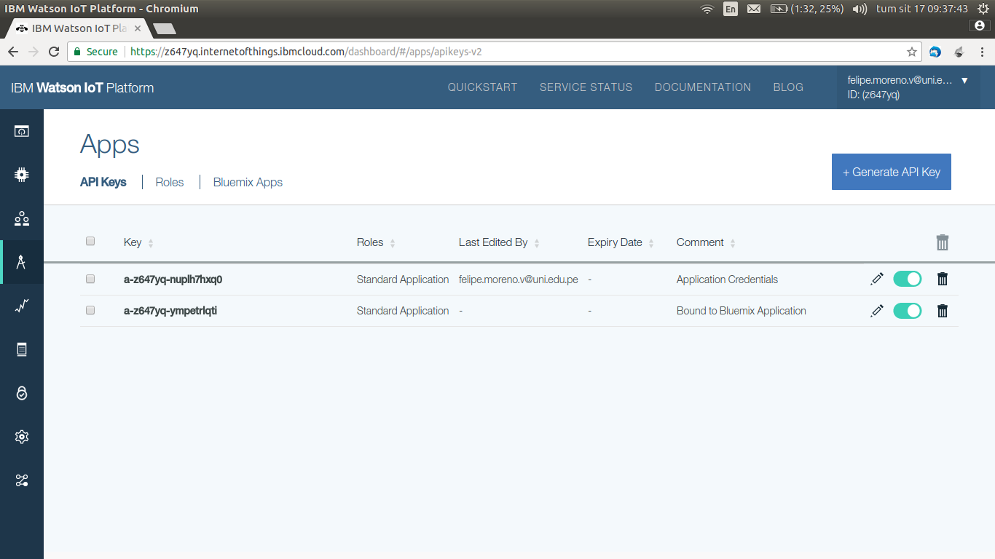The height and width of the screenshot is (559, 995).
Task: Edit the Bound to Bluemix Application key
Action: [x=877, y=311]
